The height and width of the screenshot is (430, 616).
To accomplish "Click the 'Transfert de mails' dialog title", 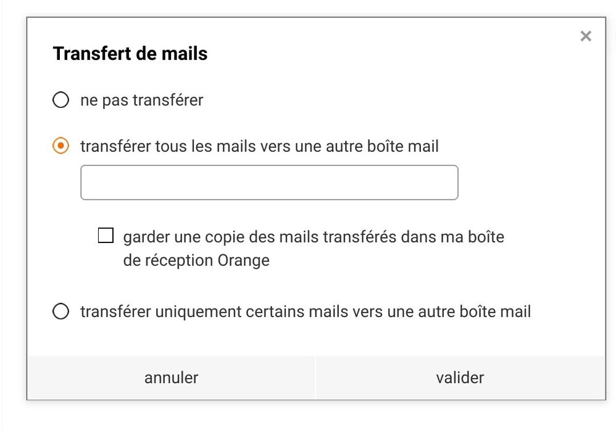I will (128, 53).
